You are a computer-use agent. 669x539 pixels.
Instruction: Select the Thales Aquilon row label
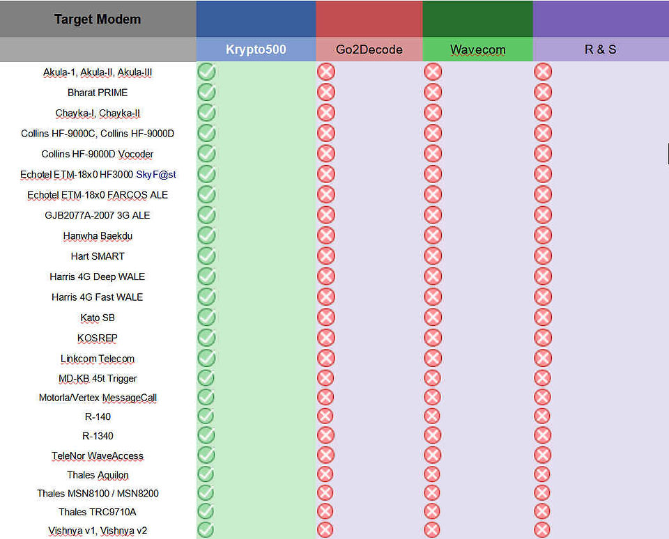pyautogui.click(x=98, y=475)
